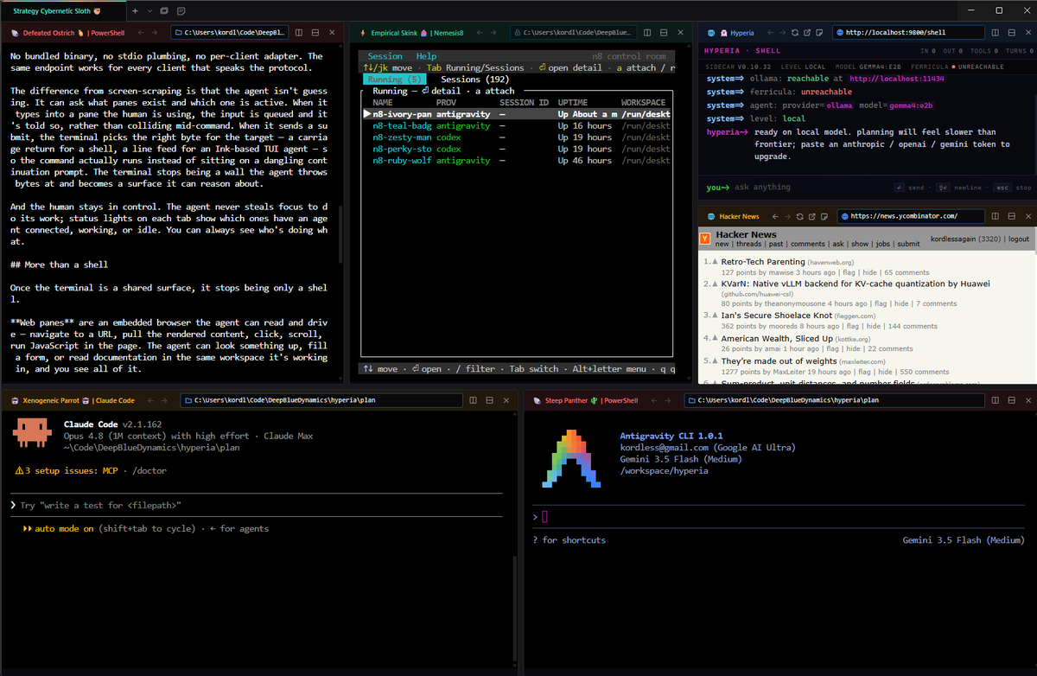Viewport: 1037px width, 676px height.
Task: Click the notes icon in the top tab bar
Action: coord(181,11)
